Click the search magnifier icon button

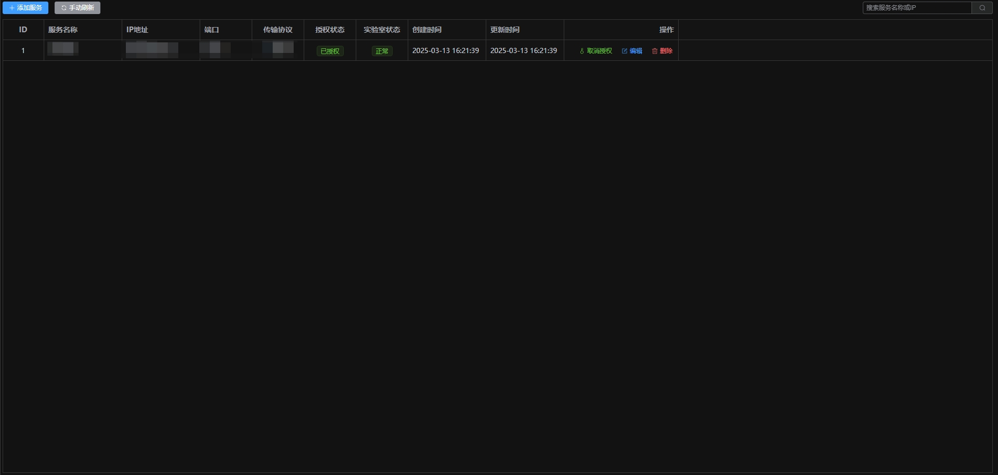click(x=982, y=8)
